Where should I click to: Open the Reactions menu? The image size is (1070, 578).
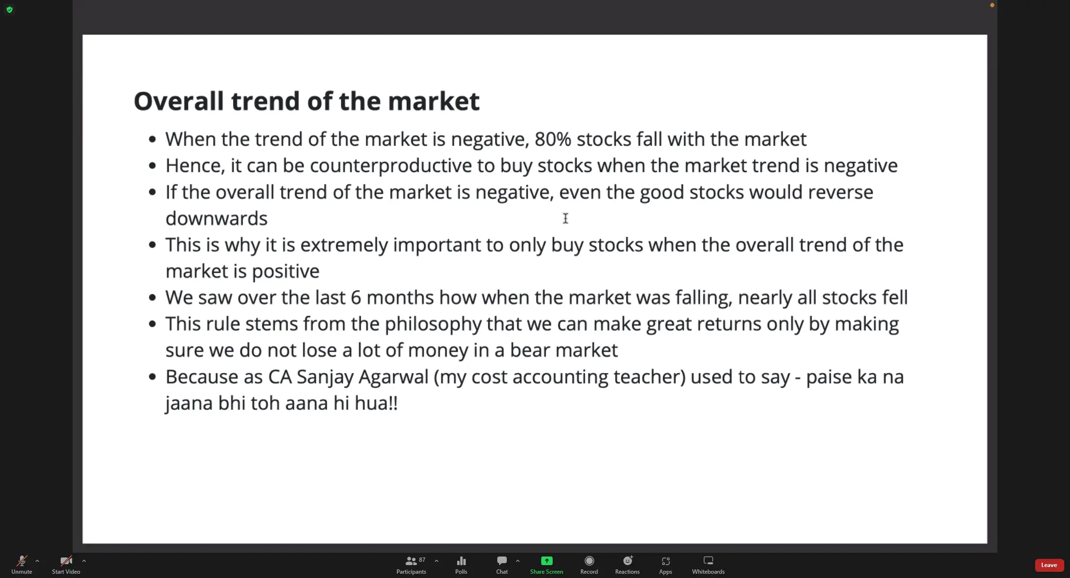click(627, 564)
